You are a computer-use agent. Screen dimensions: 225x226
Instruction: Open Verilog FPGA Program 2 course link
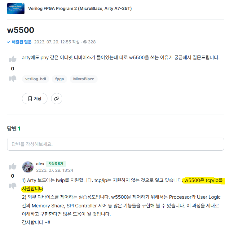80,8
